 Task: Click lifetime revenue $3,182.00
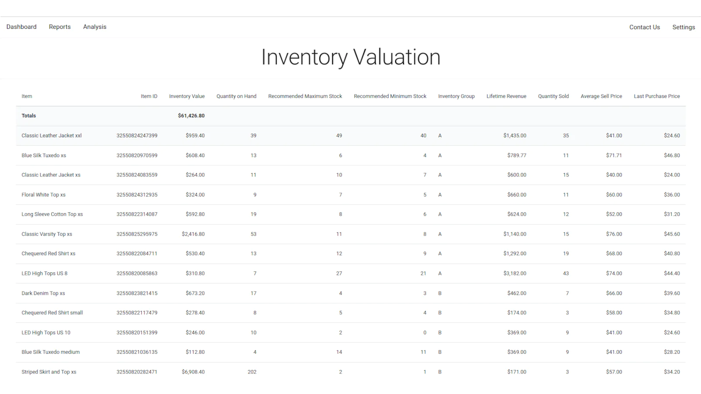(515, 274)
